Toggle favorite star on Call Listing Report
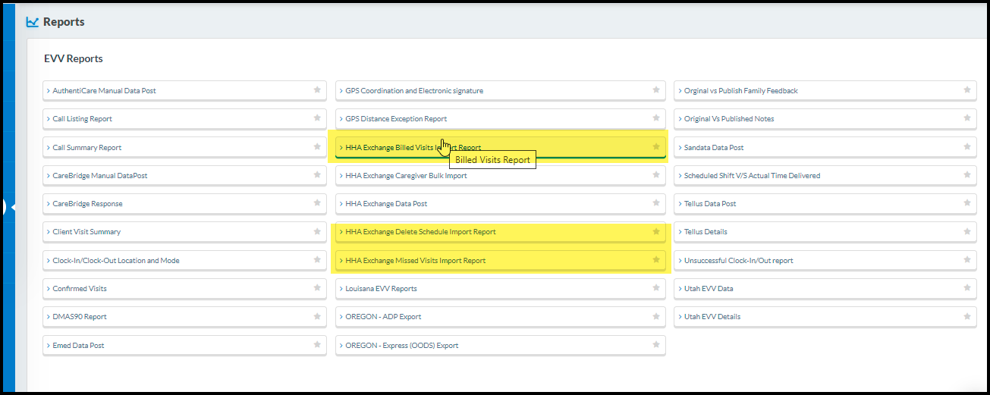 [317, 118]
